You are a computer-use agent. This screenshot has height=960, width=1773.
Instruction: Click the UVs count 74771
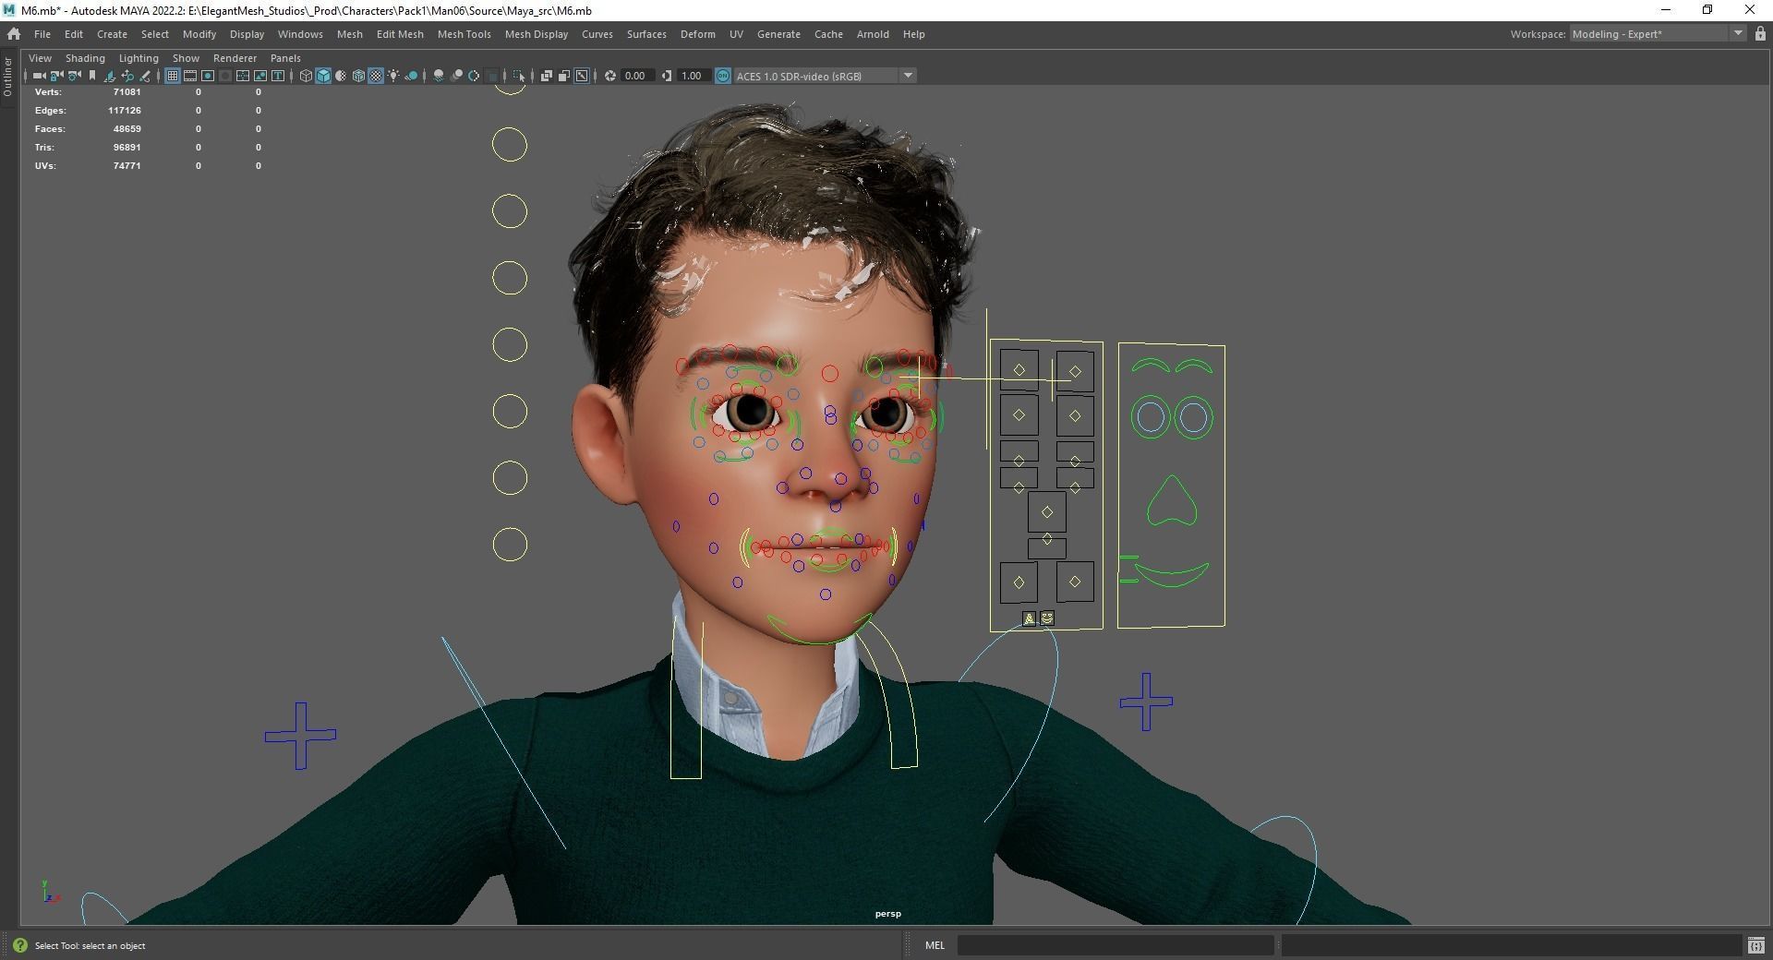tap(127, 165)
